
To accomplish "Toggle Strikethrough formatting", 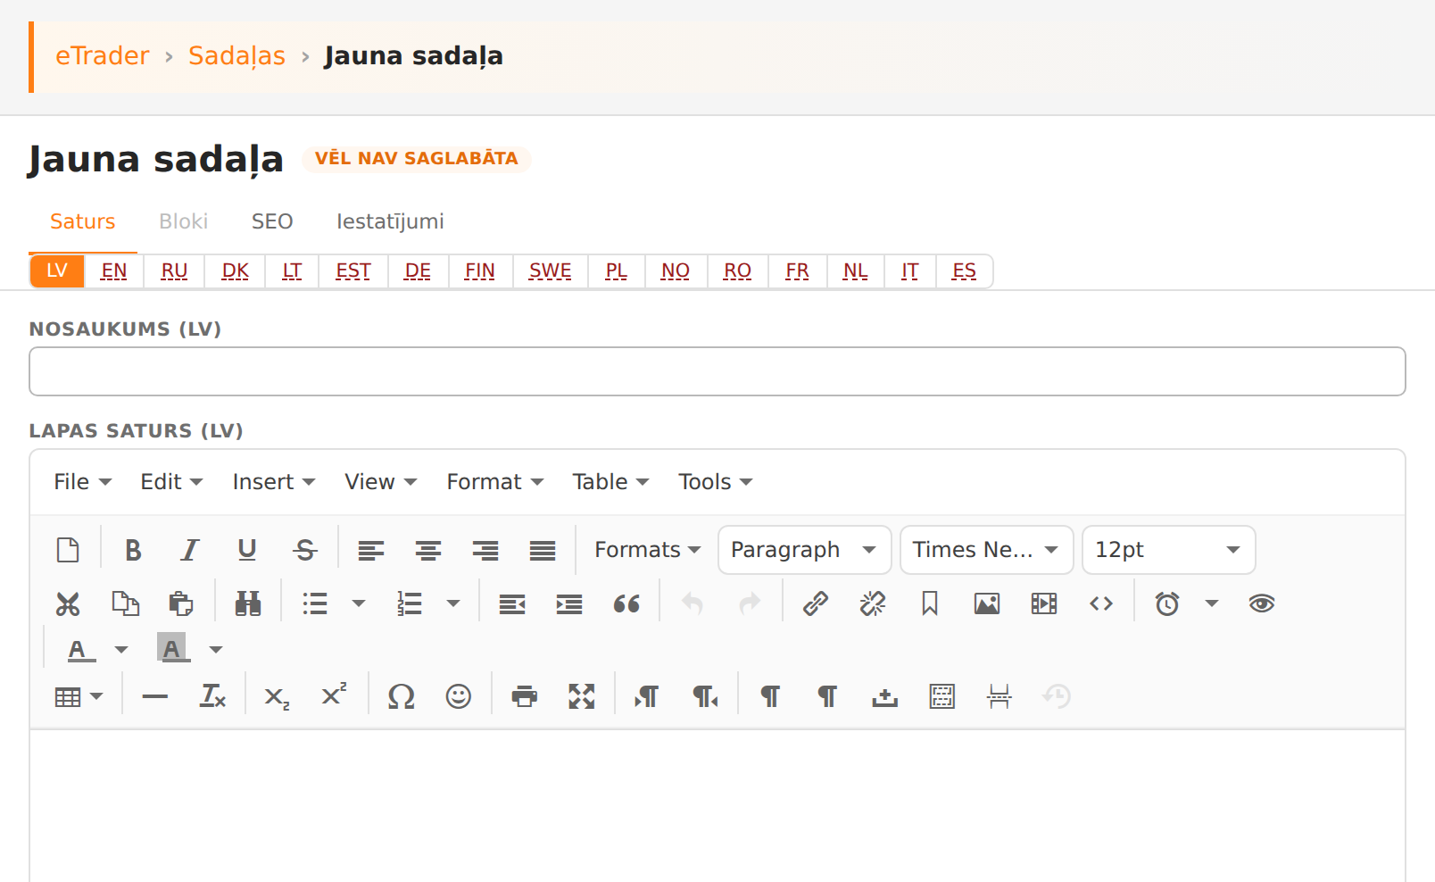I will tap(305, 550).
